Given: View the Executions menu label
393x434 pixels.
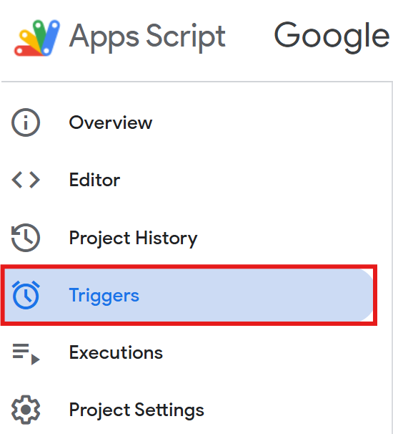Looking at the screenshot, I should (x=116, y=352).
